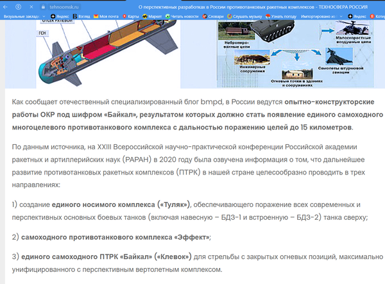Click the Огневые точки в зданиях house picture

click(x=297, y=74)
